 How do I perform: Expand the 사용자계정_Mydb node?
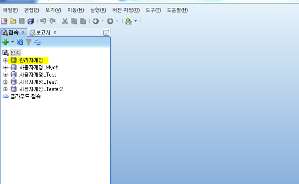[x=5, y=68]
